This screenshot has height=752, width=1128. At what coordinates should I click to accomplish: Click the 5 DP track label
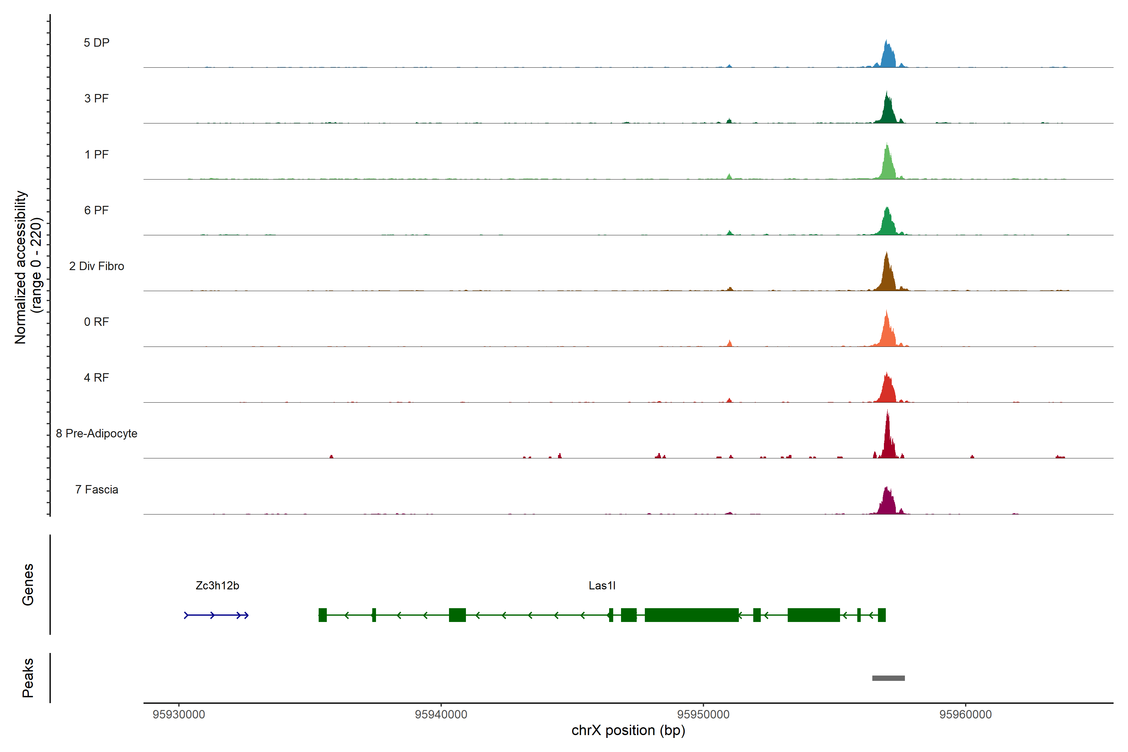click(x=97, y=43)
